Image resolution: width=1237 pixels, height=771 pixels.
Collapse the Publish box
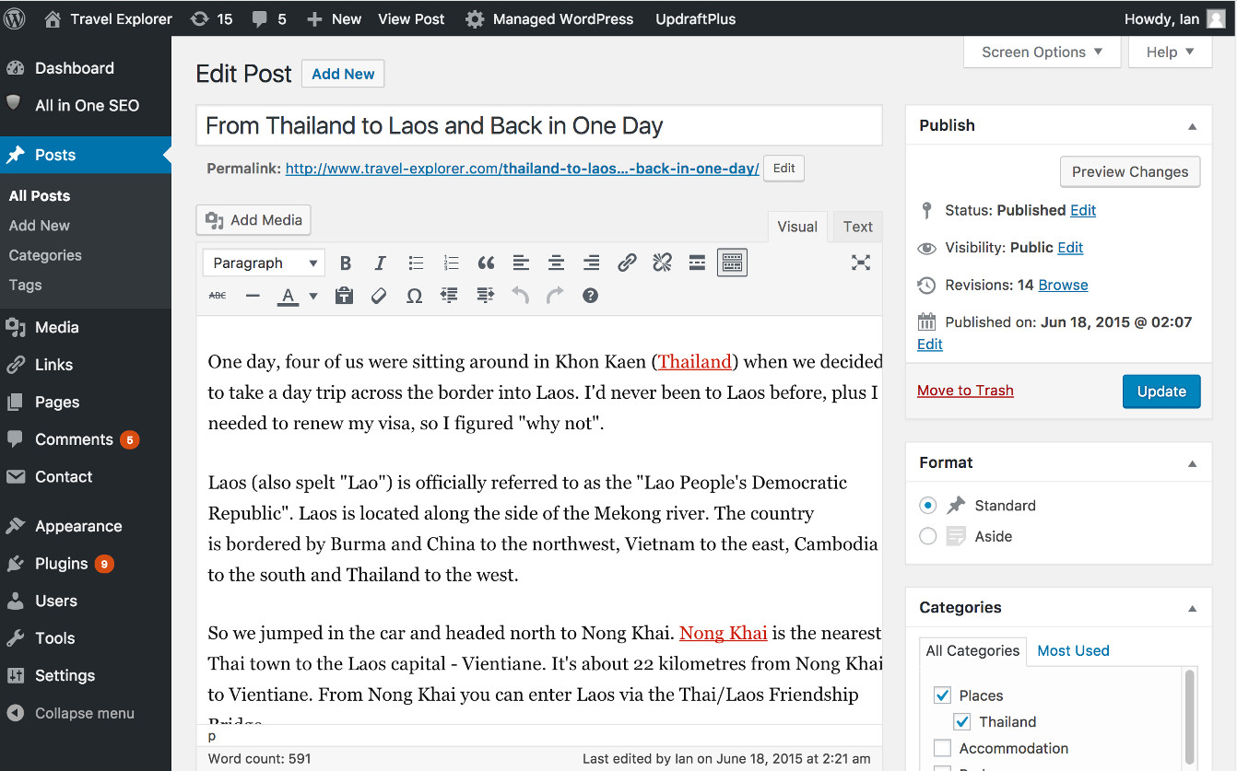pyautogui.click(x=1192, y=126)
